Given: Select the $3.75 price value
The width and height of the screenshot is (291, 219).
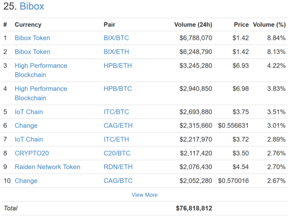Looking at the screenshot, I should tap(241, 112).
